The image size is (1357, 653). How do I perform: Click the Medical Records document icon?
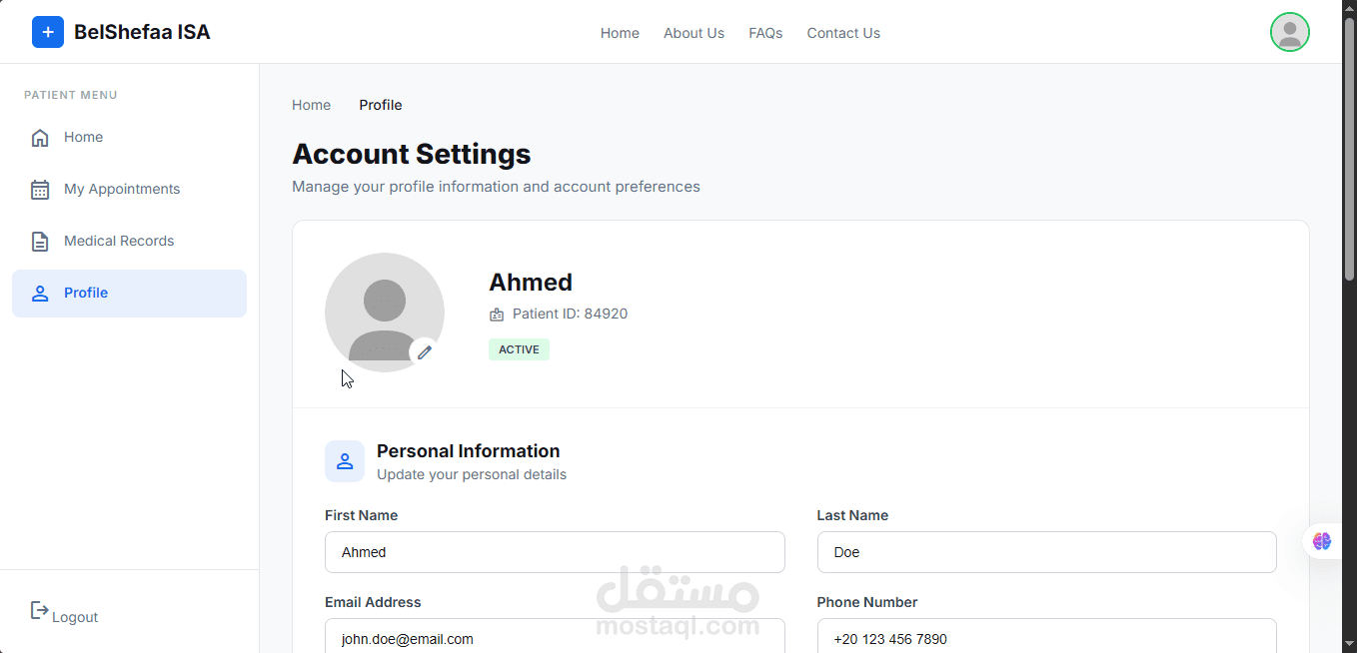[x=40, y=242]
